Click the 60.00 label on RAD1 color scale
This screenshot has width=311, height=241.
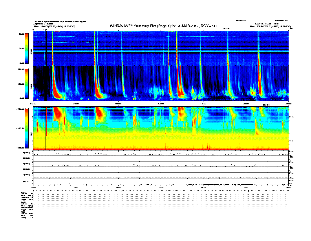(x=21, y=69)
